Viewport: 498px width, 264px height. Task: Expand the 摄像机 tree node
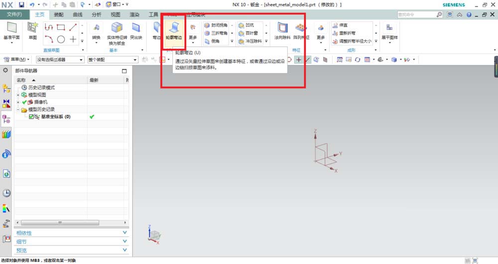point(18,102)
